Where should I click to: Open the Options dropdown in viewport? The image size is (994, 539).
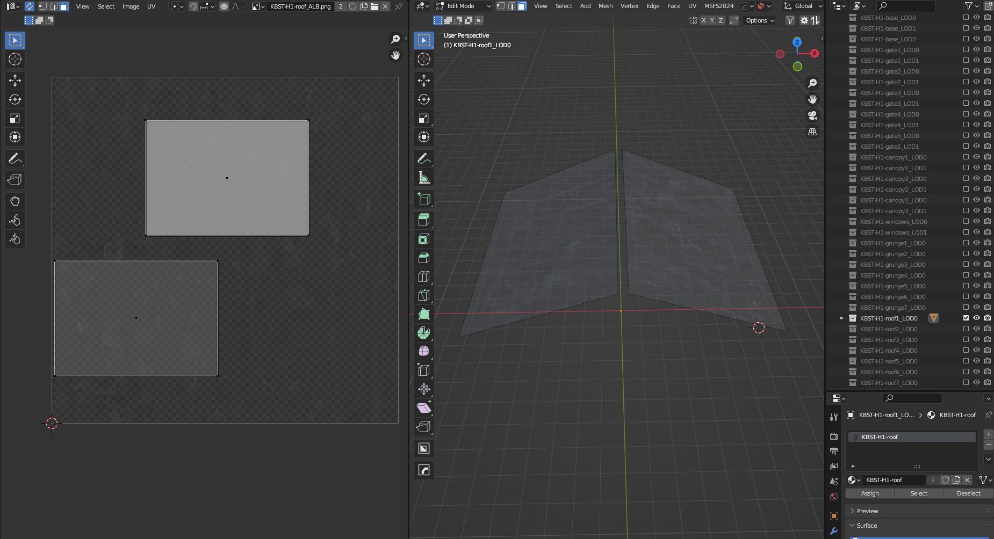(x=760, y=20)
